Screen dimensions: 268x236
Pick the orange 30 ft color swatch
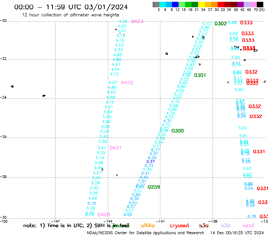[214, 4]
